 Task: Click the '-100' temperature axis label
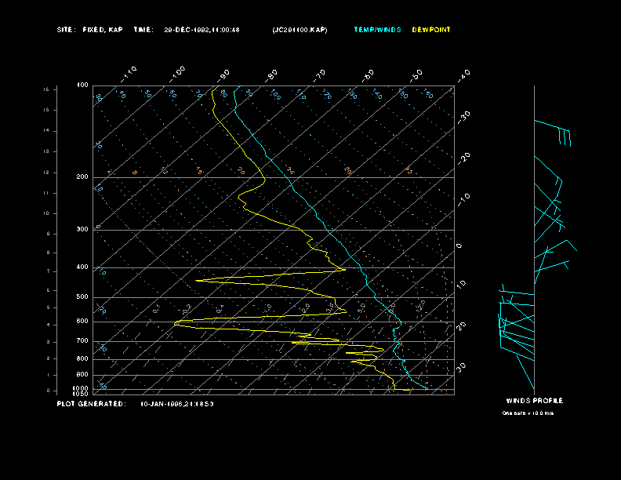click(x=177, y=74)
